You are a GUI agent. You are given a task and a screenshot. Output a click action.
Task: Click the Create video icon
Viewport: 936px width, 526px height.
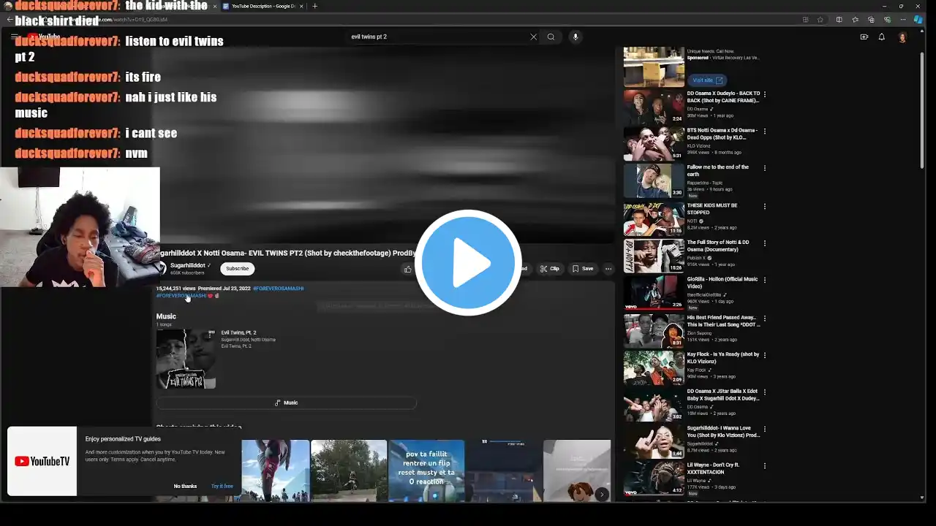tap(864, 37)
